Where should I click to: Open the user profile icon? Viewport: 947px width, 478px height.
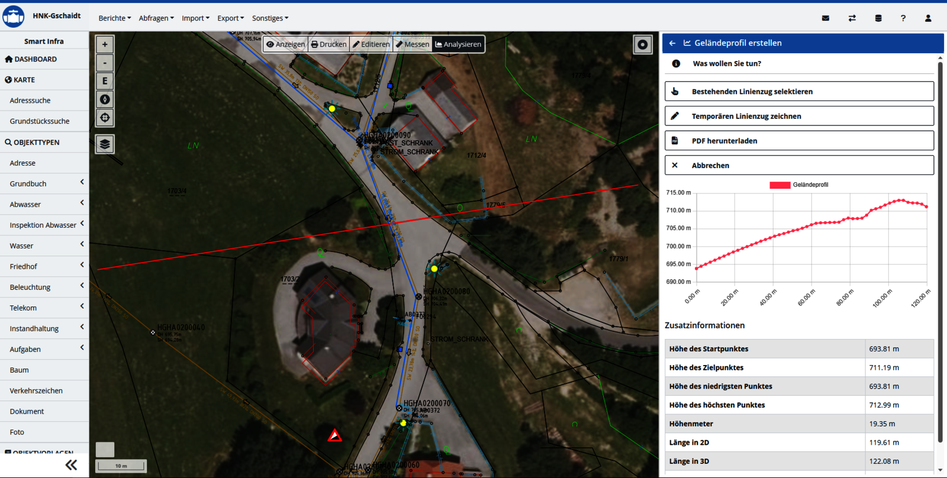[928, 18]
